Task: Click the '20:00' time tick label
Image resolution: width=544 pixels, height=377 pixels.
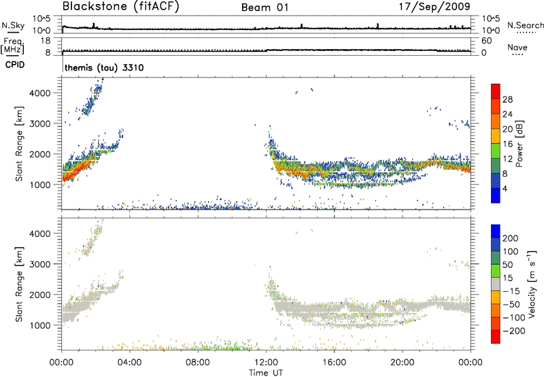Action: coord(402,363)
